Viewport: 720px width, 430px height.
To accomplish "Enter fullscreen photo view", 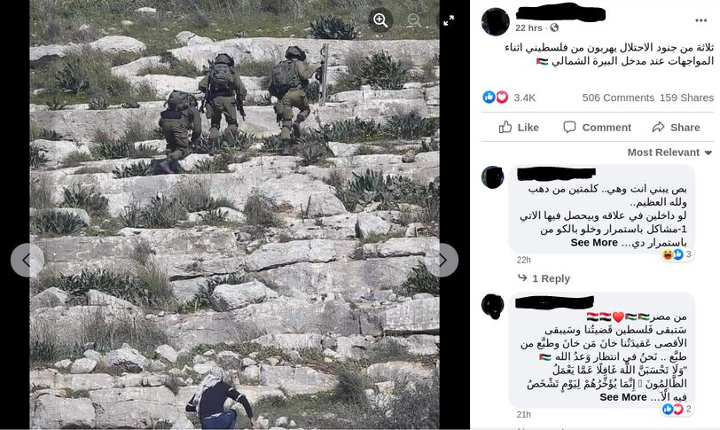I will (x=449, y=20).
